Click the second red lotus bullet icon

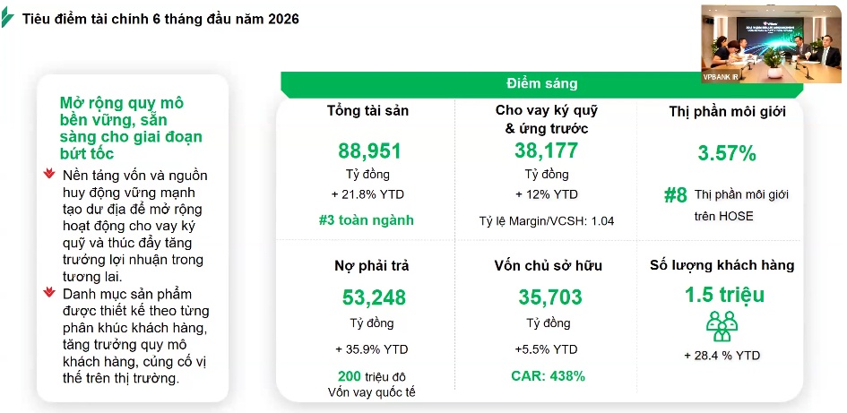(x=49, y=292)
